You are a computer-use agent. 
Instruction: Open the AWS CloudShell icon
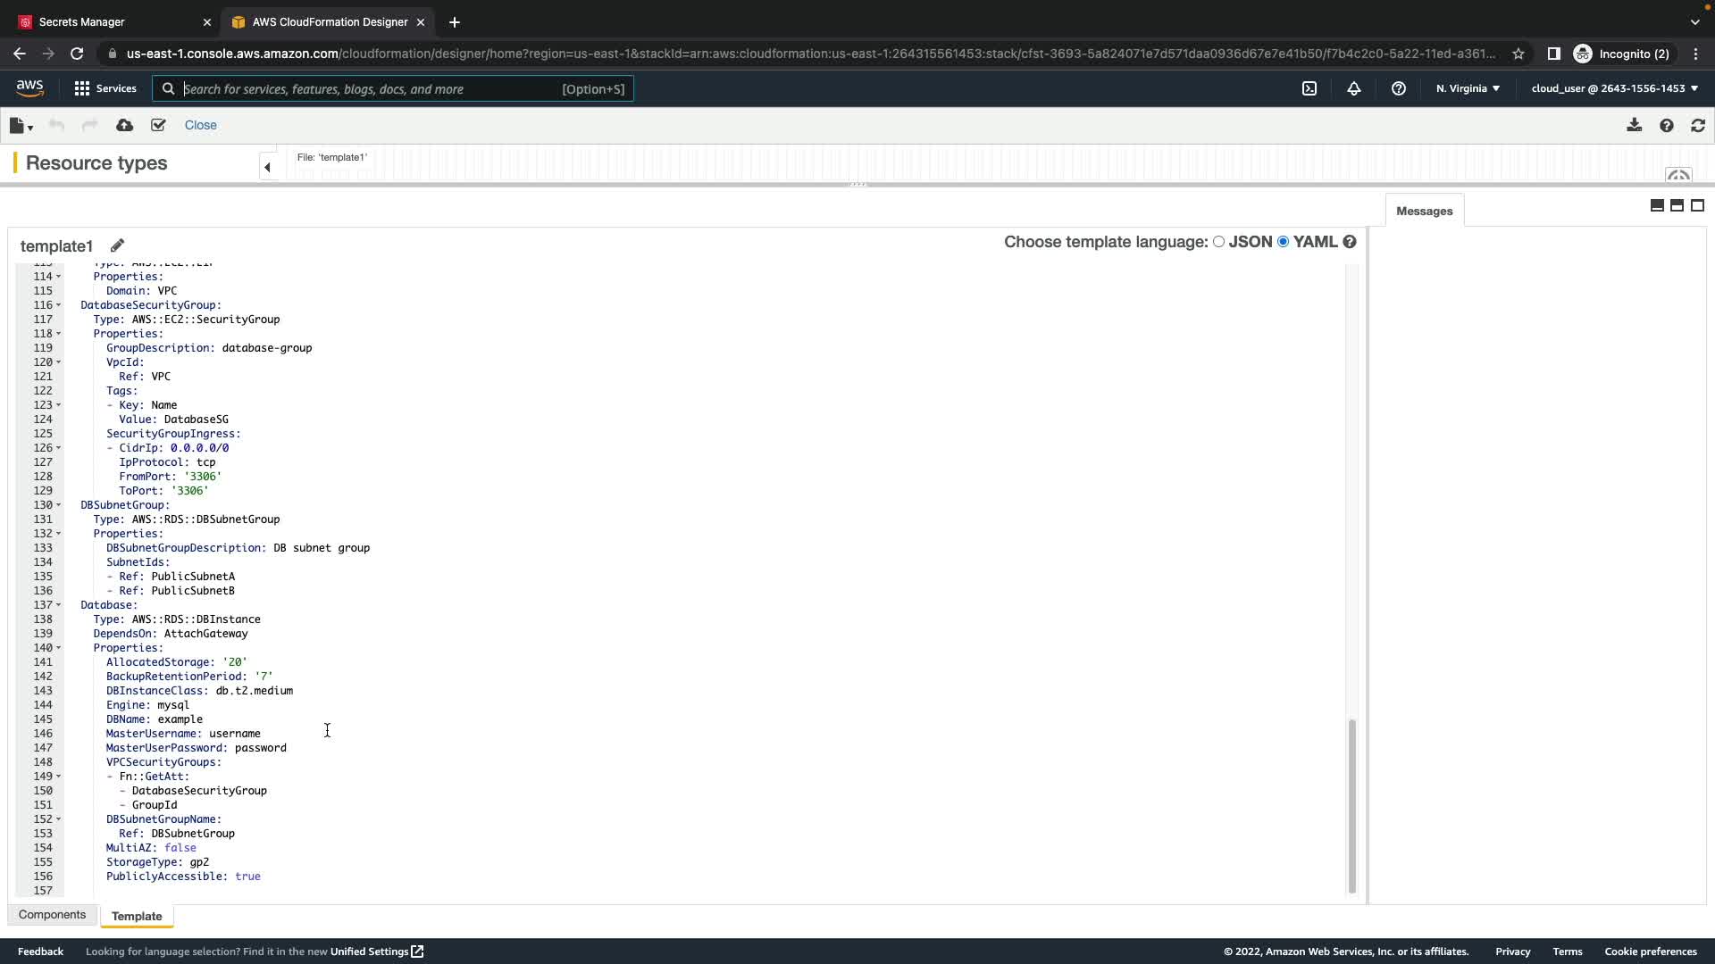click(x=1309, y=88)
